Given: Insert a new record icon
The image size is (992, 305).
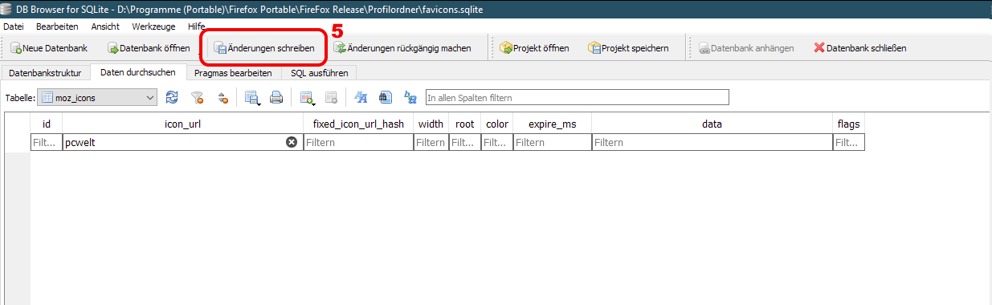Looking at the screenshot, I should [305, 98].
